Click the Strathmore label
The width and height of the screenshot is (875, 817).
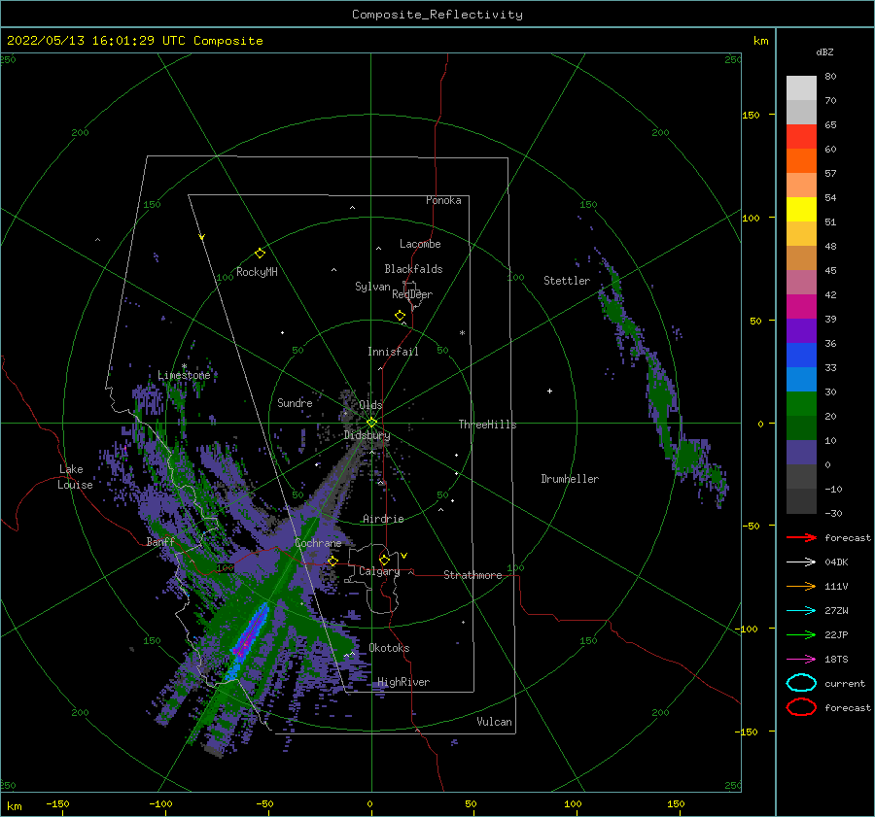click(472, 575)
